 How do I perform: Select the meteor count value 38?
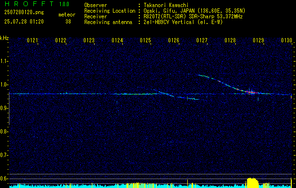coord(68,22)
